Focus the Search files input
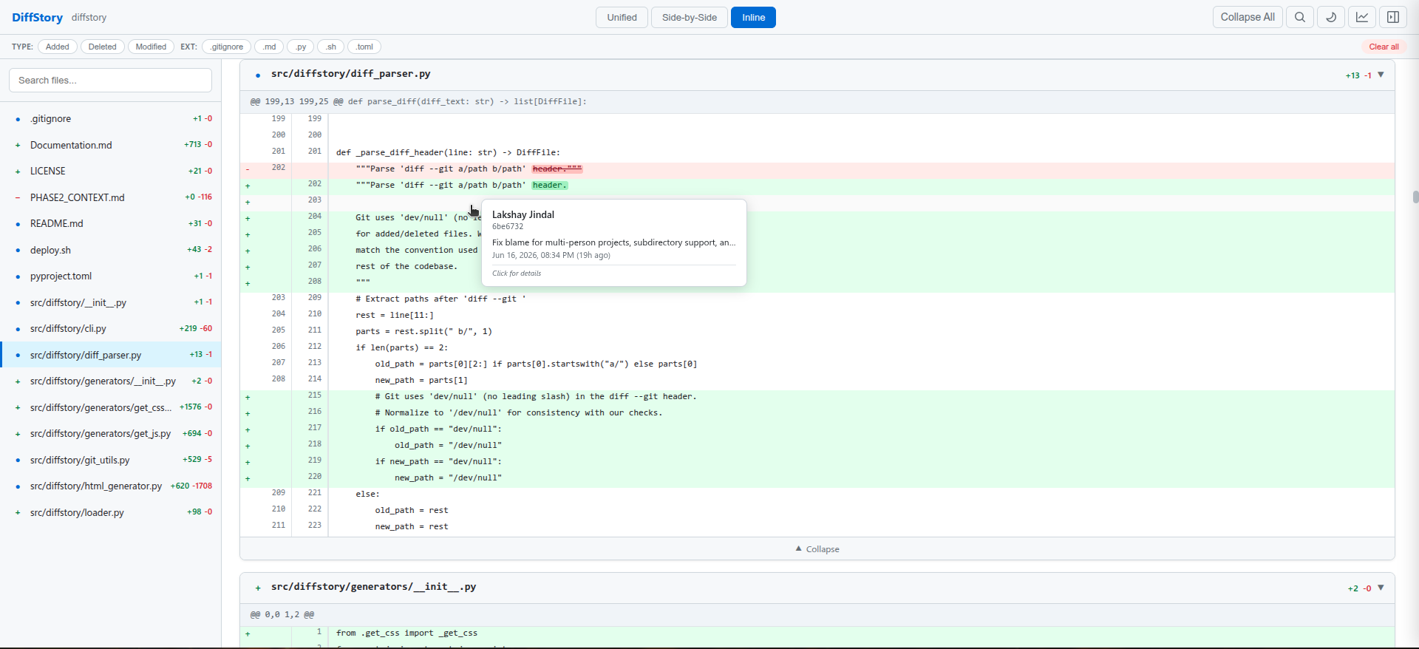 pos(110,80)
